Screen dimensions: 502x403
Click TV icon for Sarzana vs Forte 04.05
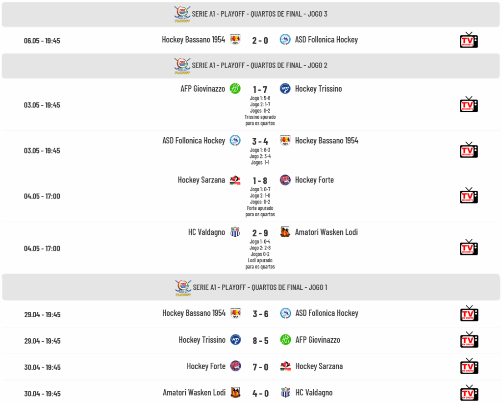coord(469,196)
